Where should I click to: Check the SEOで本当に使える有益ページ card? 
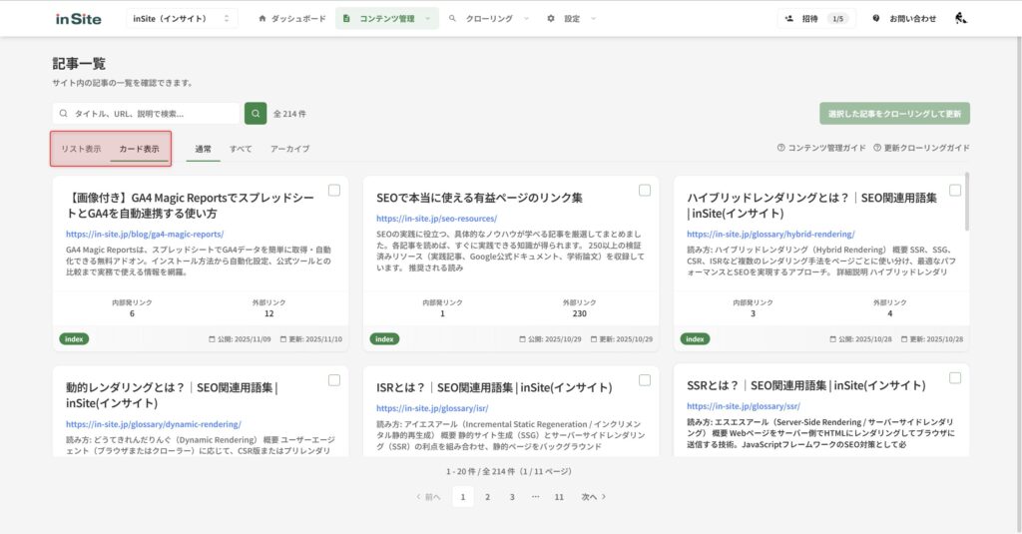[x=645, y=191]
